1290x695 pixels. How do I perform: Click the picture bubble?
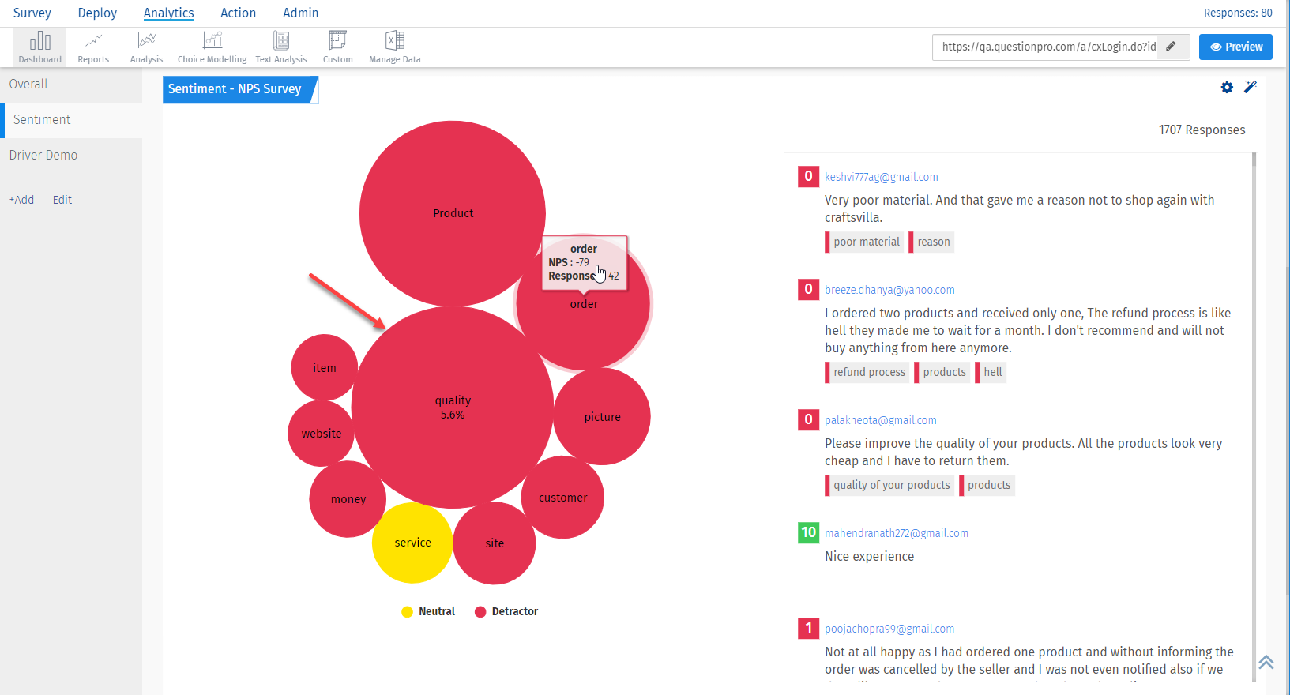(602, 416)
